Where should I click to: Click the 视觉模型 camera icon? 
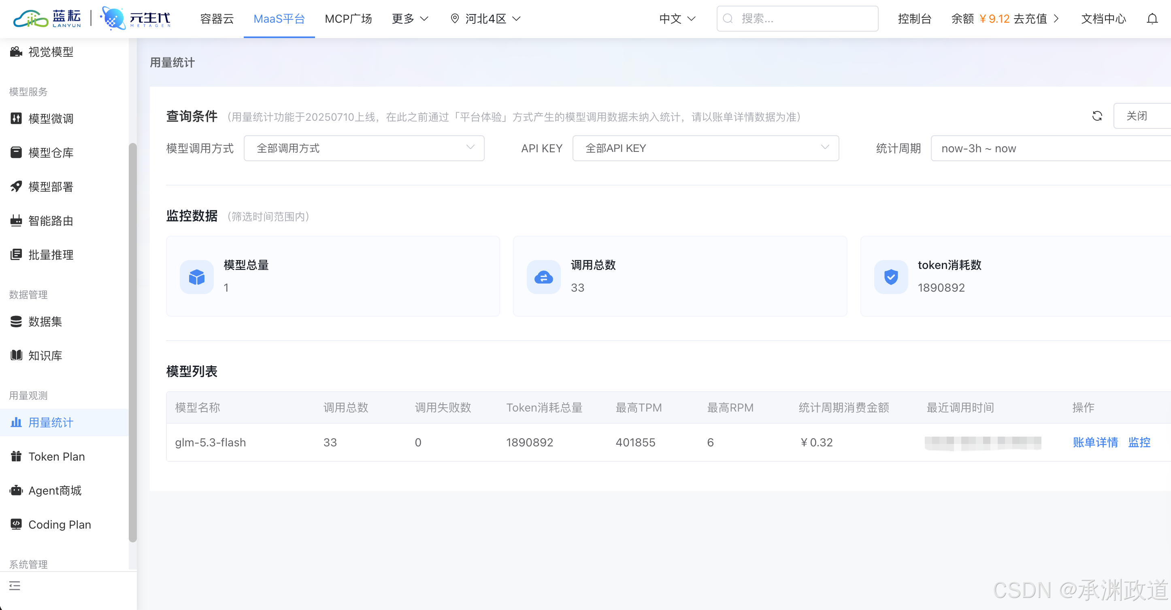click(16, 52)
